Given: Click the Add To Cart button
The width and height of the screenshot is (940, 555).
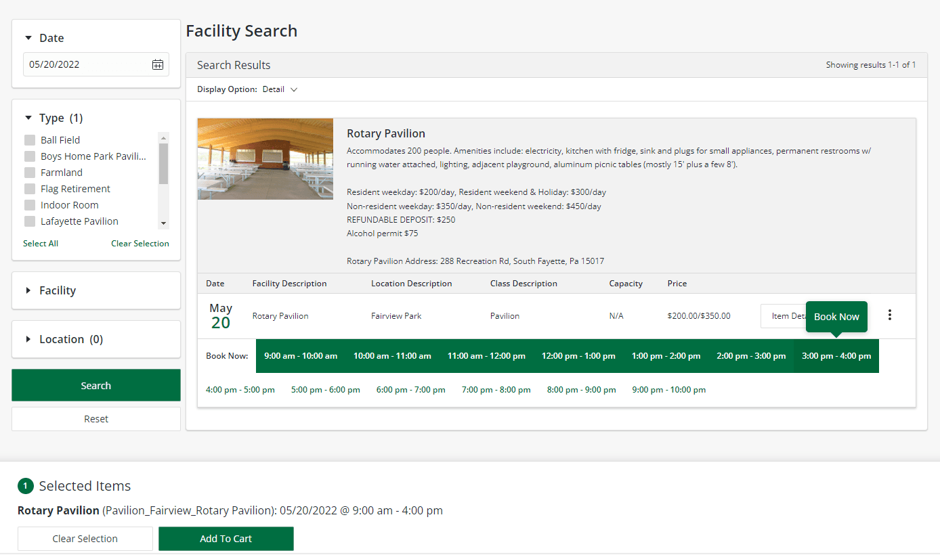Looking at the screenshot, I should click(x=226, y=539).
